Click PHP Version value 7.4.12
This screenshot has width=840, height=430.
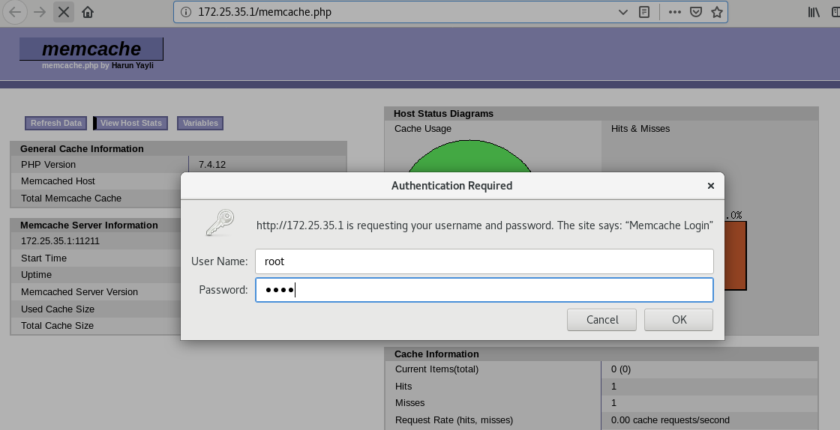point(212,165)
